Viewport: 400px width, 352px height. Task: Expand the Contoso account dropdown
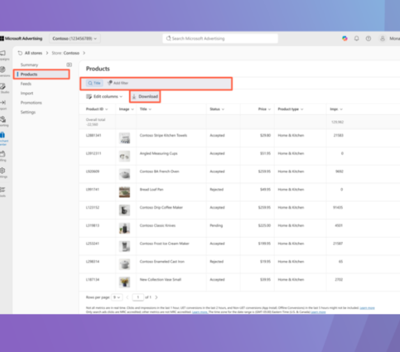tap(74, 39)
